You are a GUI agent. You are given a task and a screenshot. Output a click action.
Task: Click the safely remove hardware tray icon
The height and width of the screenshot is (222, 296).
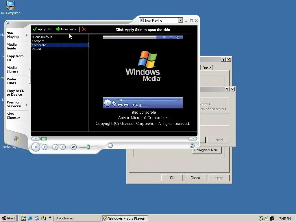[261, 218]
